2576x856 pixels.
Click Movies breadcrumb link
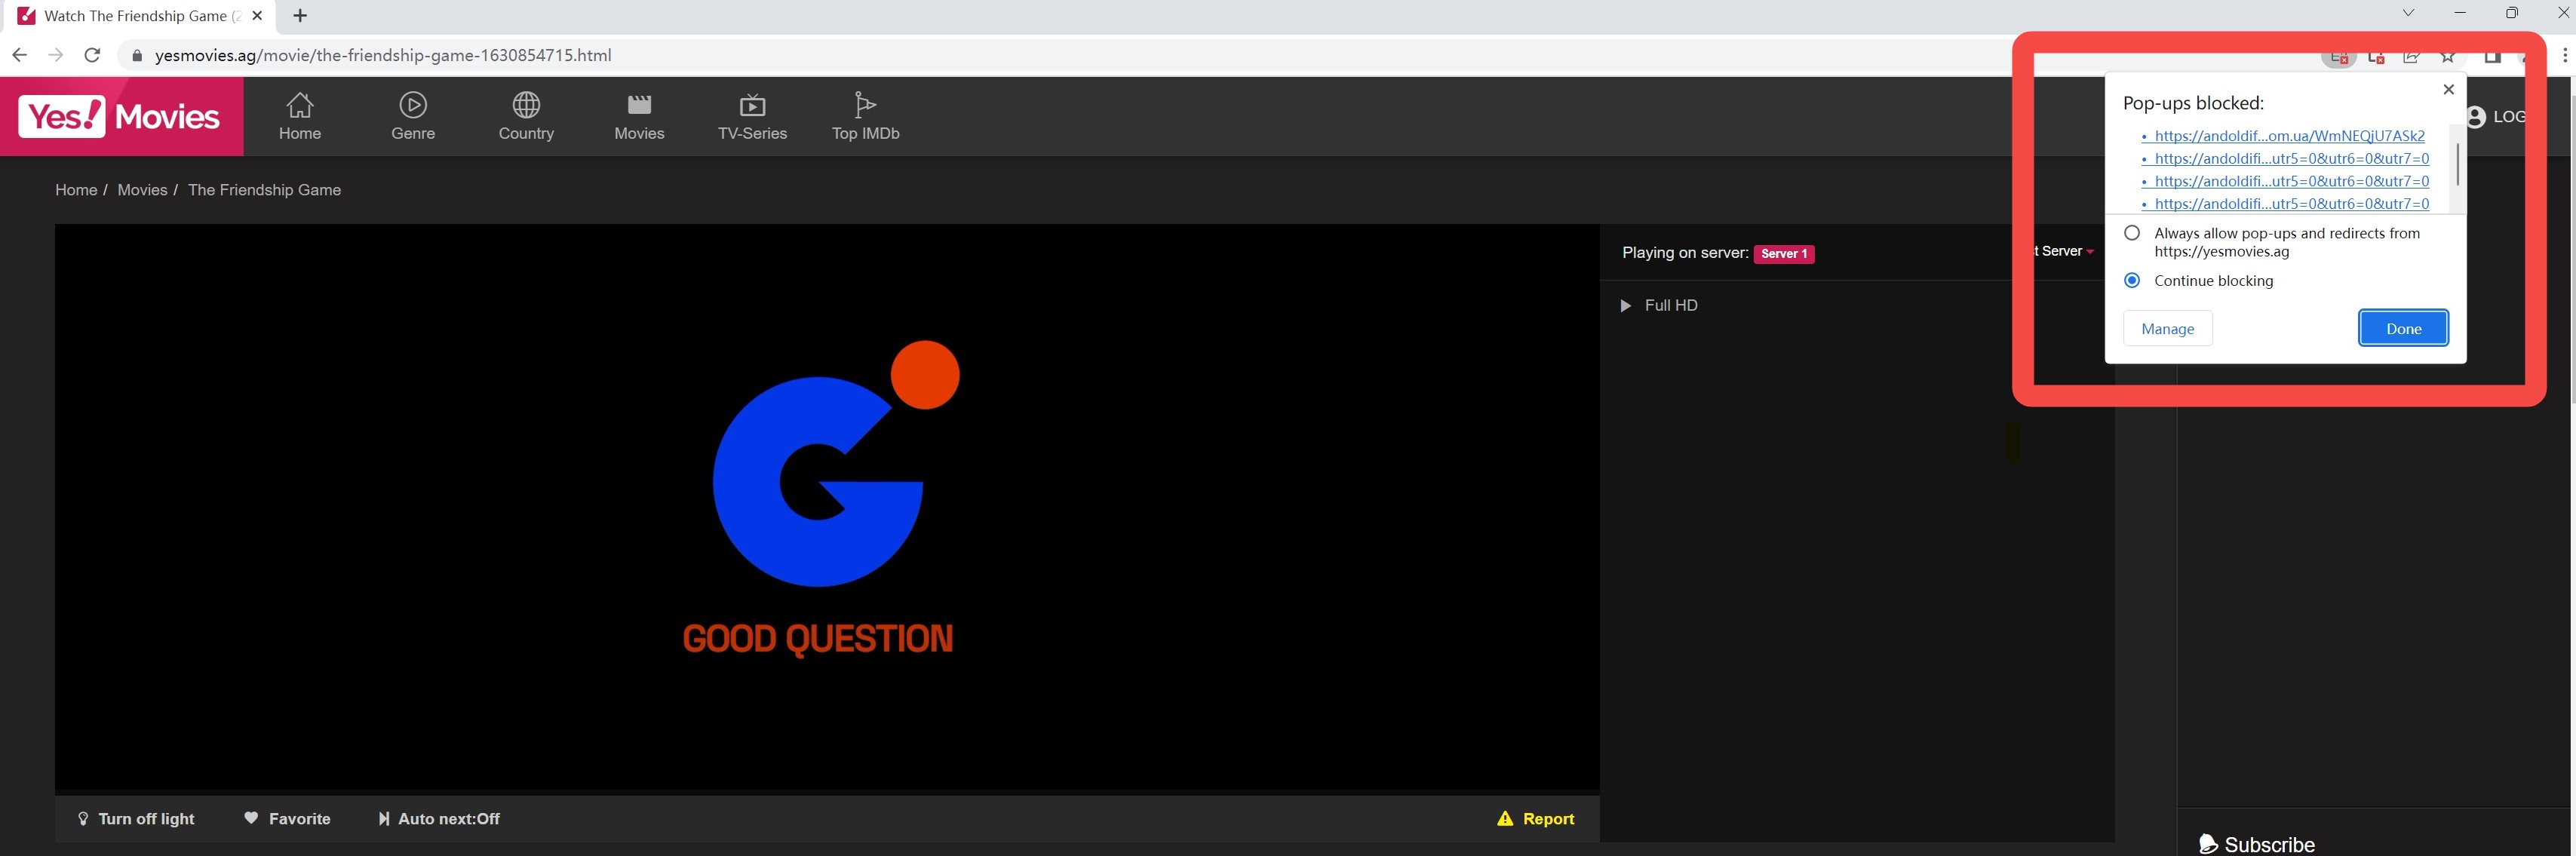tap(142, 190)
